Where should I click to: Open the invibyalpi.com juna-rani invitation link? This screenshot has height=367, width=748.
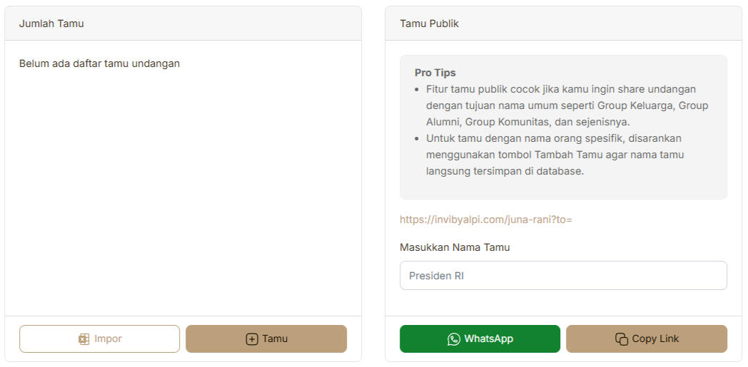click(x=485, y=219)
